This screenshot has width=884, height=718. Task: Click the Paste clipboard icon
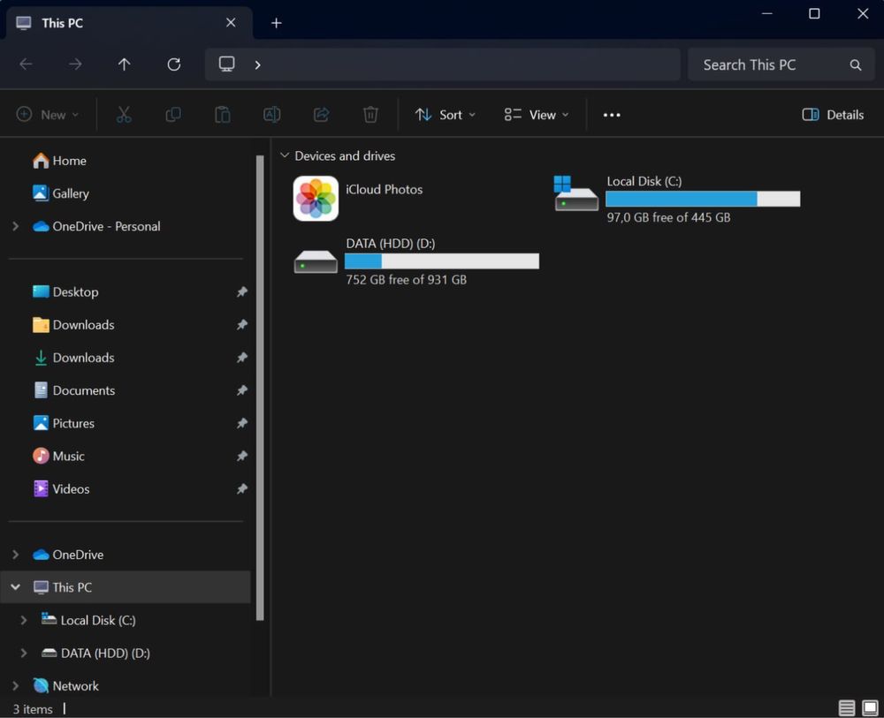pos(223,115)
